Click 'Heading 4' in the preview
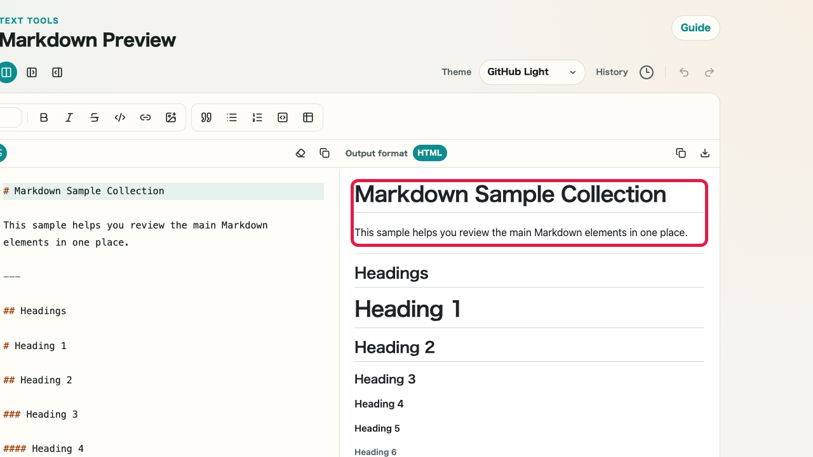 coord(379,404)
